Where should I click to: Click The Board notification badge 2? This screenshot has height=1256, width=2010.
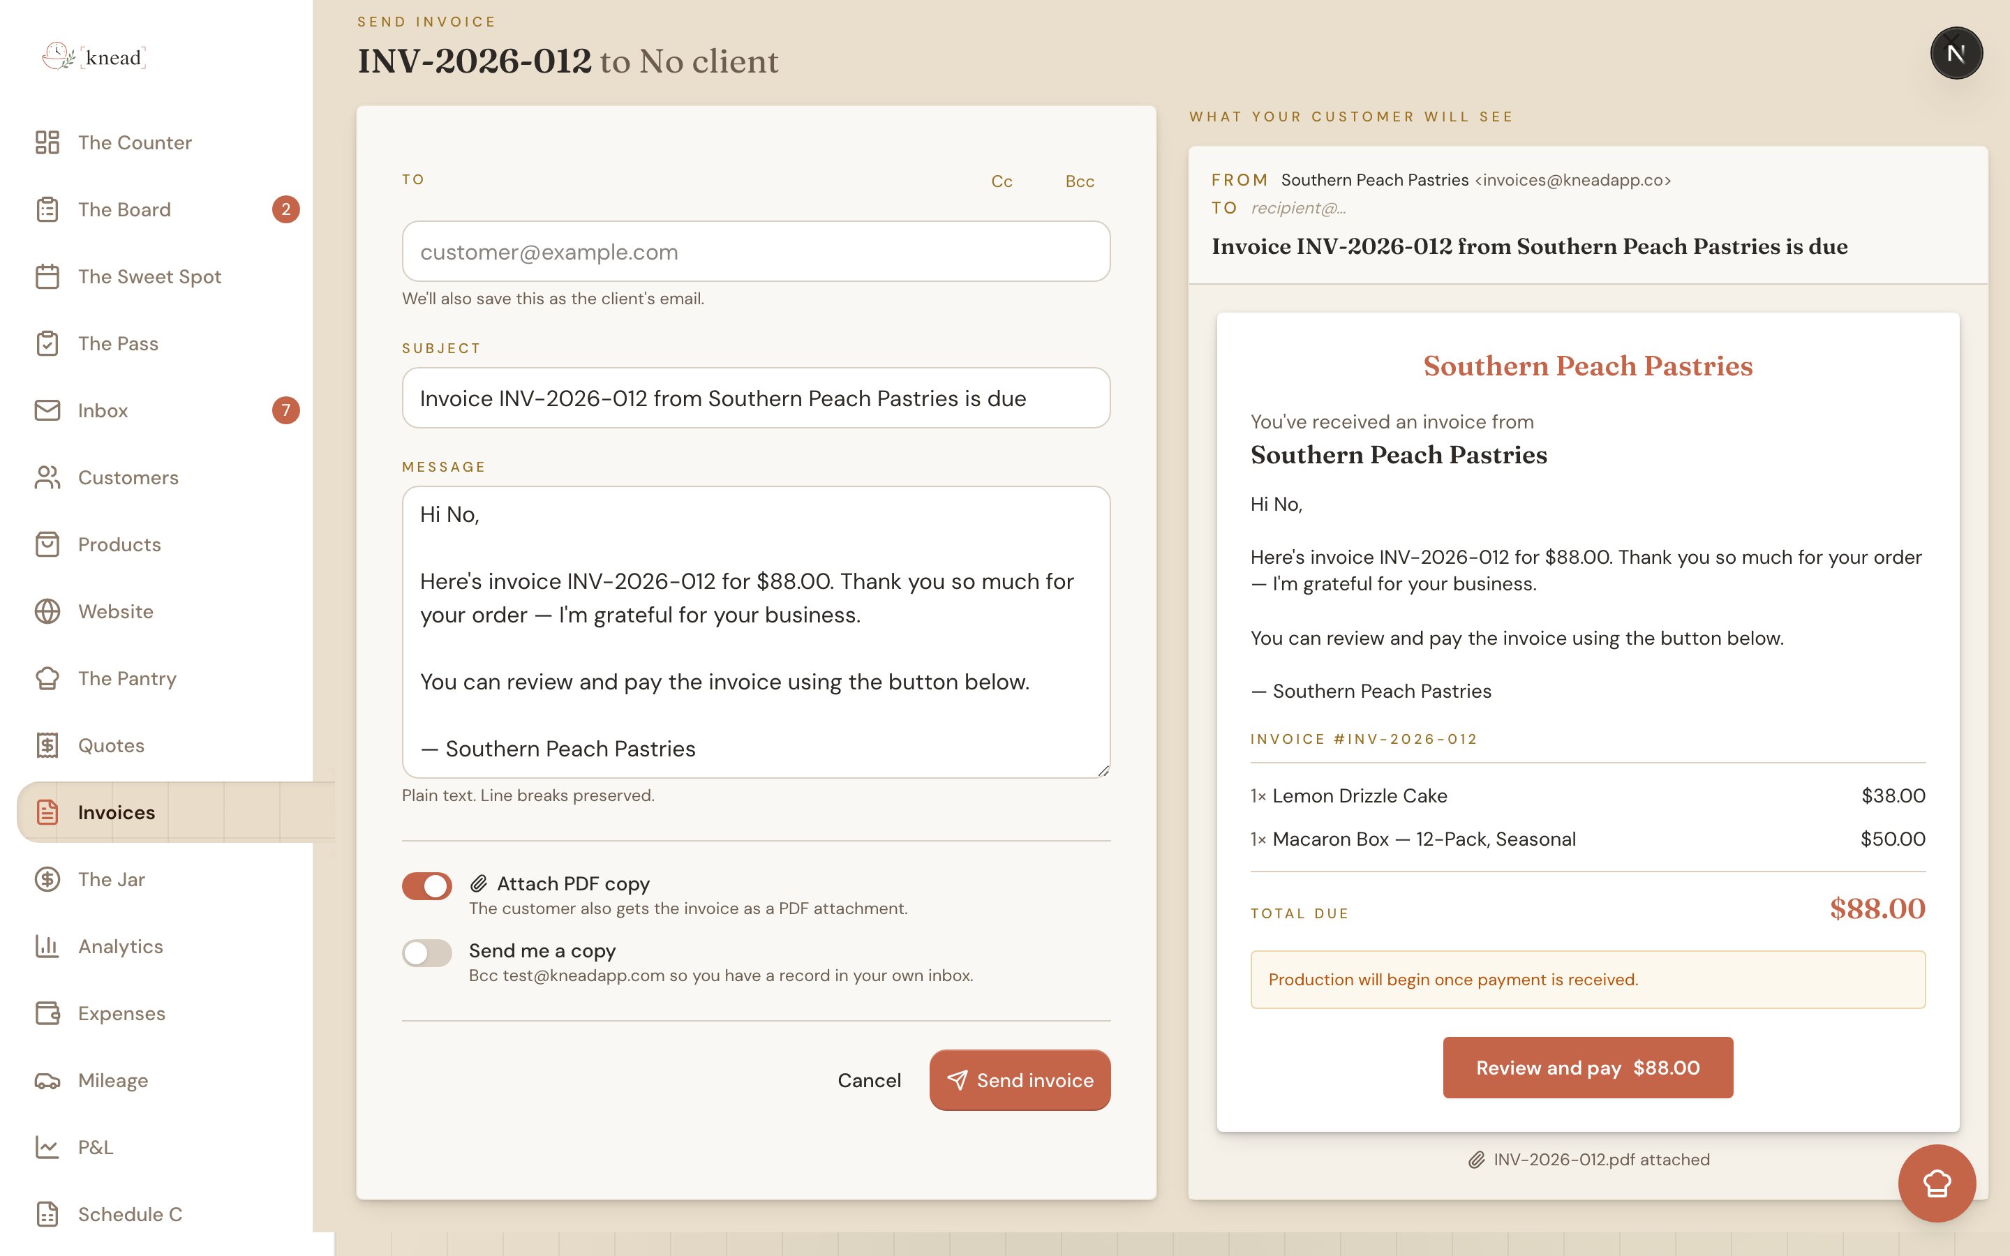pyautogui.click(x=285, y=209)
